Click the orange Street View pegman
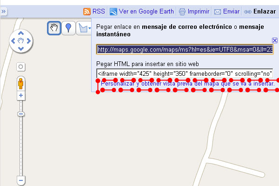This screenshot has width=279, height=186. click(x=21, y=84)
